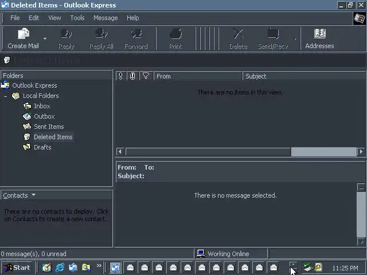The height and width of the screenshot is (275, 367).
Task: Click the Folders pane header
Action: point(56,76)
